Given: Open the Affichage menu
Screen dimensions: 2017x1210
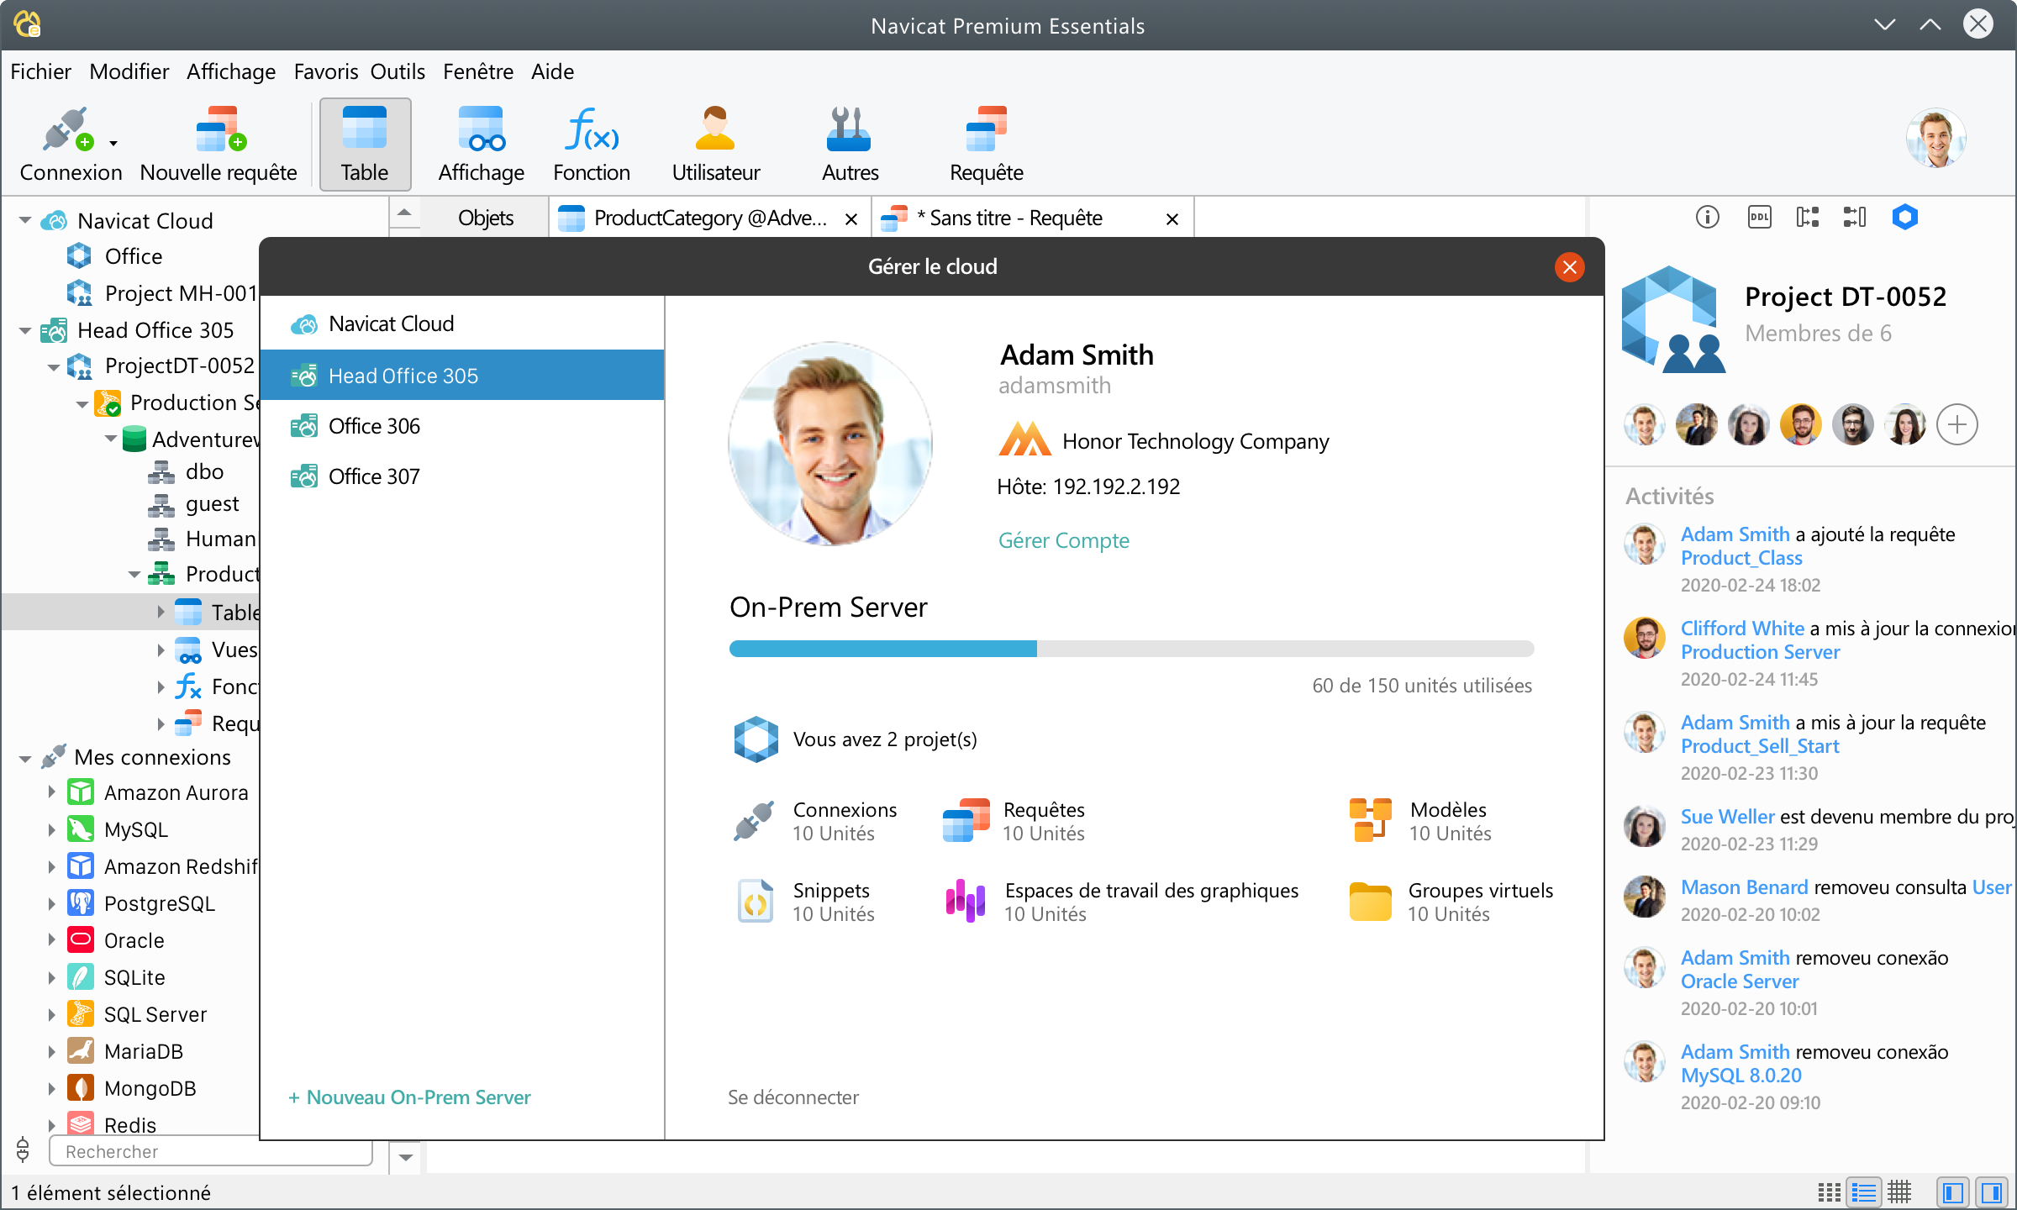Looking at the screenshot, I should tap(231, 71).
